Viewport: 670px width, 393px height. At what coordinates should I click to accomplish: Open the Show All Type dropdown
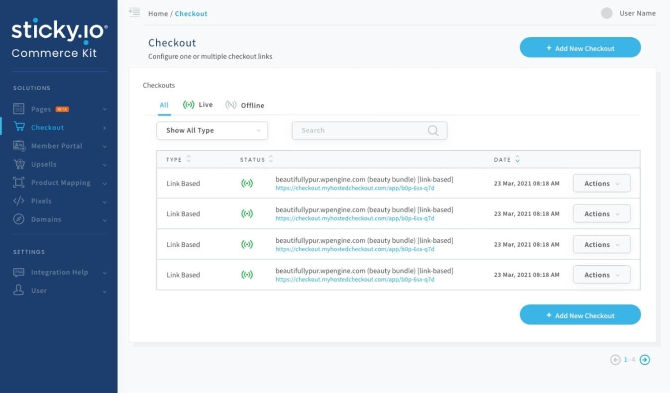tap(212, 130)
